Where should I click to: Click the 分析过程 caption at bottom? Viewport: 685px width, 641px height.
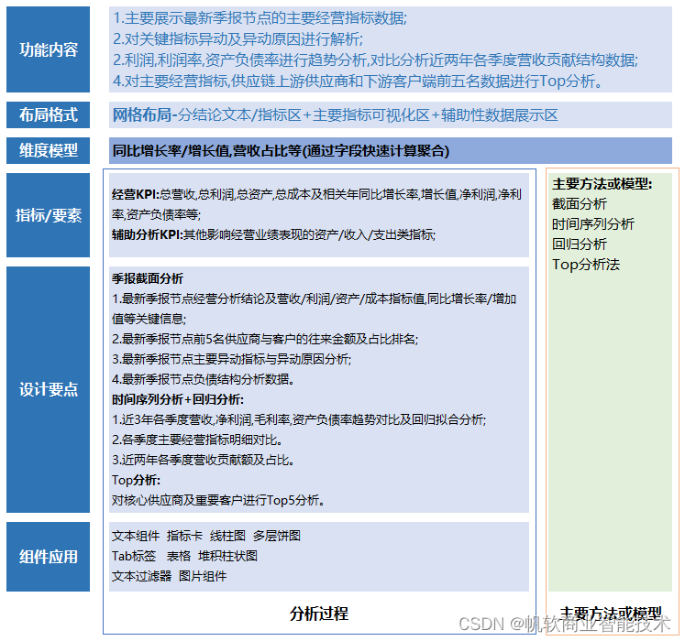[319, 614]
